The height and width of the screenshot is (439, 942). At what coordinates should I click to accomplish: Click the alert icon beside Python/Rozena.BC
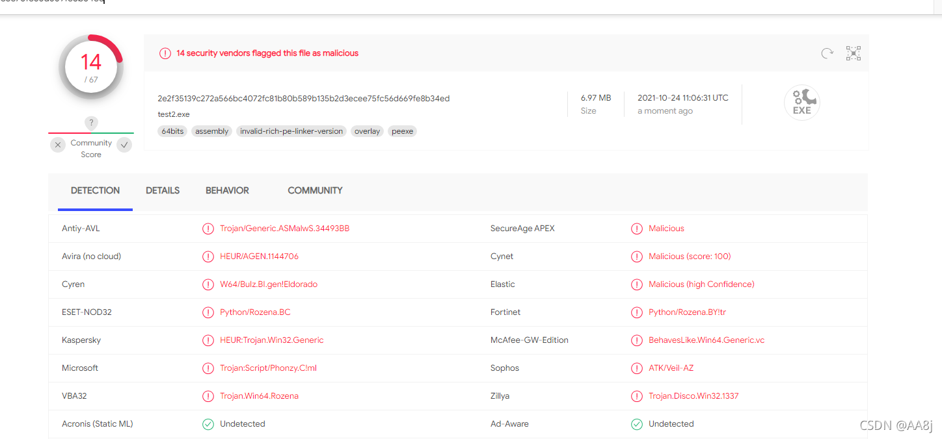tap(208, 312)
